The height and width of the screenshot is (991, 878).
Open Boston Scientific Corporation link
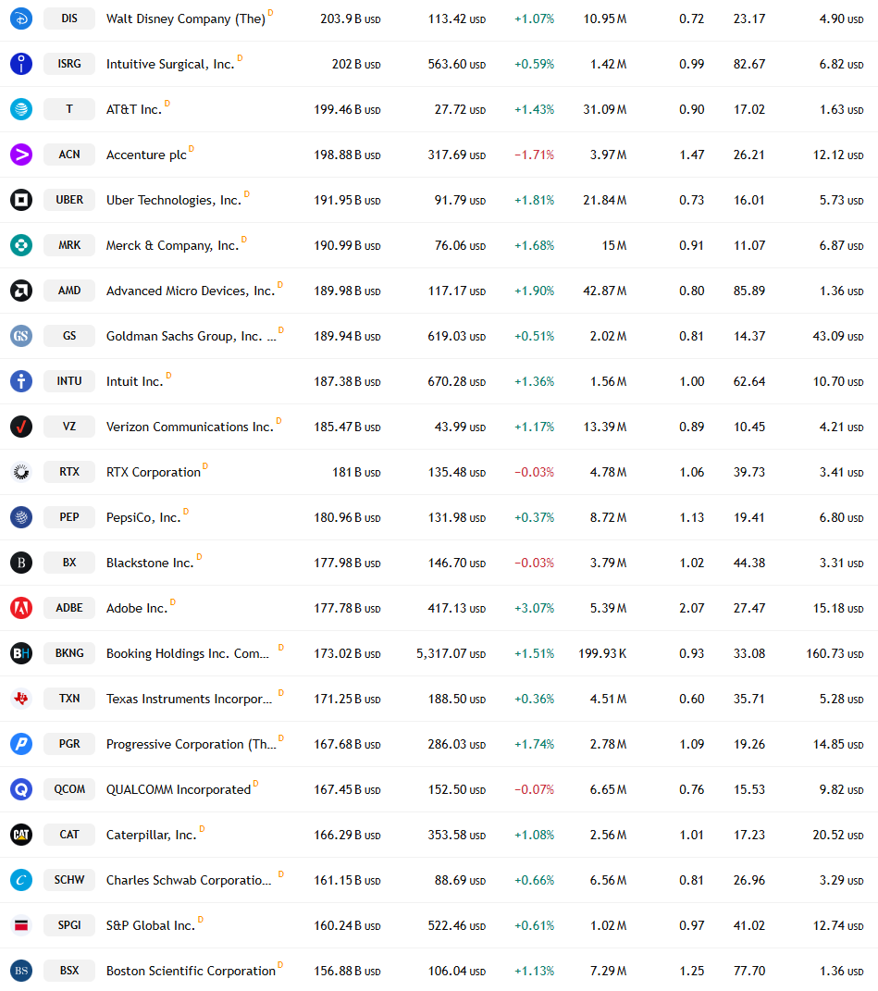coord(191,971)
